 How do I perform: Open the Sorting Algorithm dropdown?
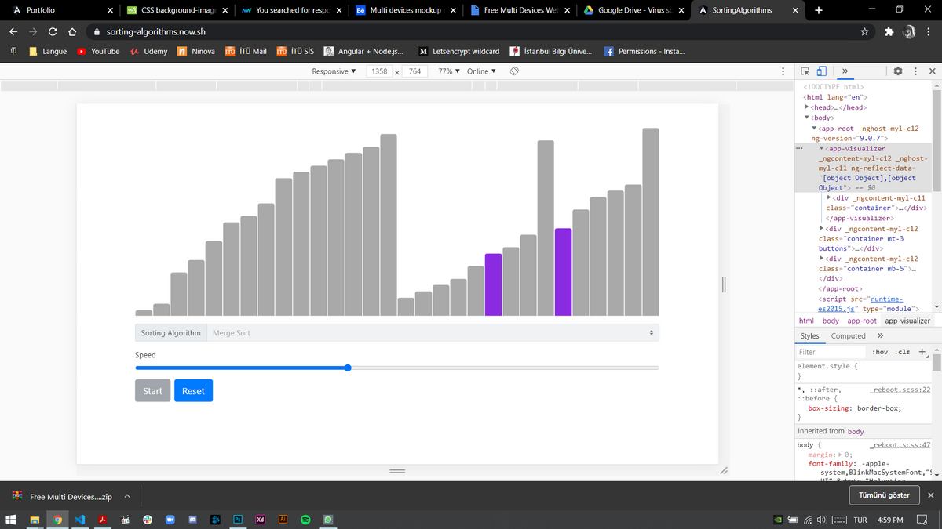(432, 333)
